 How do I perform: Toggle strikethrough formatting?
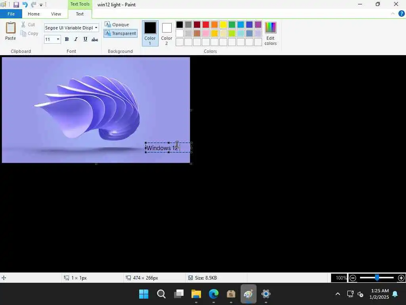pos(95,39)
